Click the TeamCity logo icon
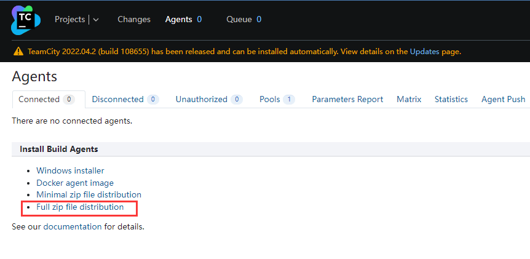 click(x=26, y=20)
